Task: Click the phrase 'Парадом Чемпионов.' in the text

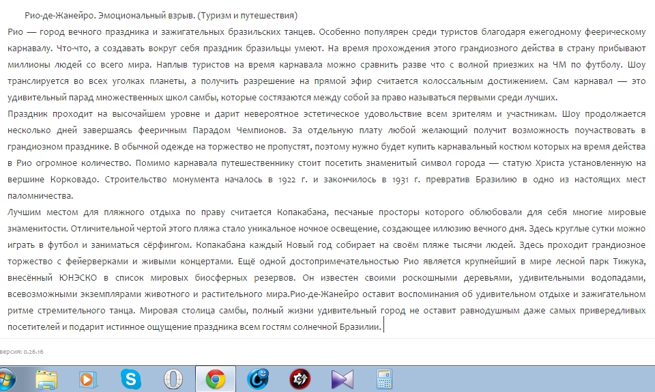Action: point(239,130)
